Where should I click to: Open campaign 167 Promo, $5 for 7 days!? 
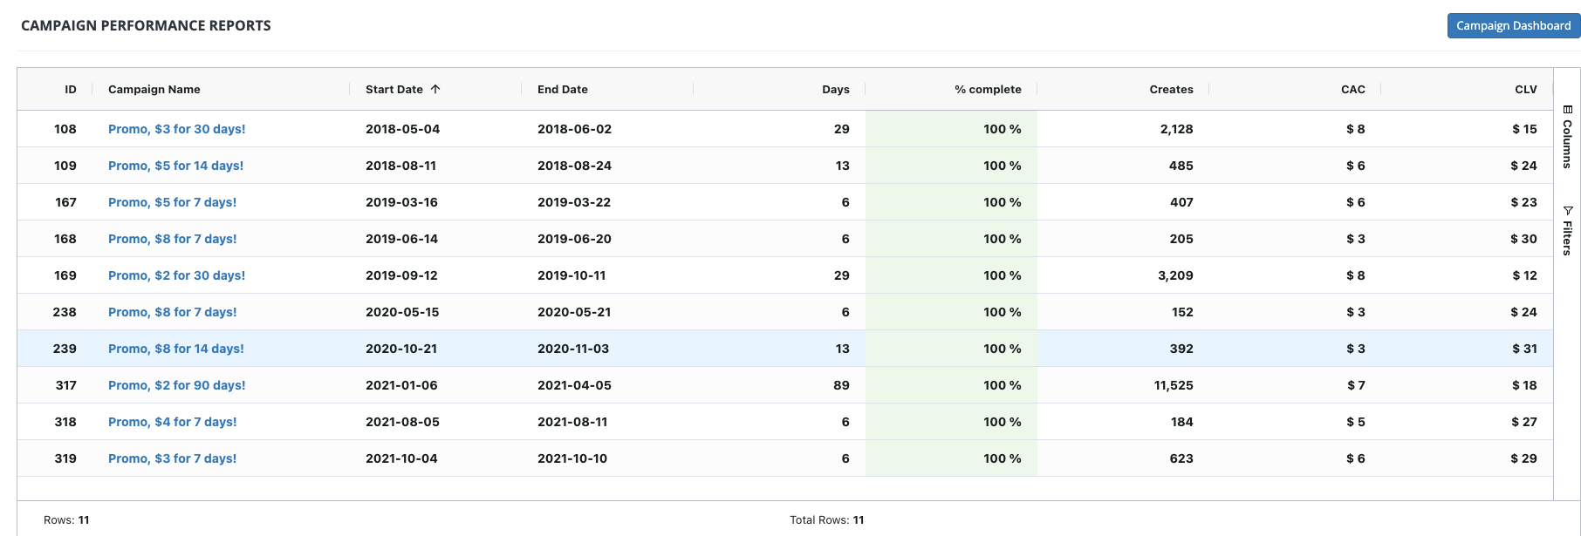pos(172,202)
